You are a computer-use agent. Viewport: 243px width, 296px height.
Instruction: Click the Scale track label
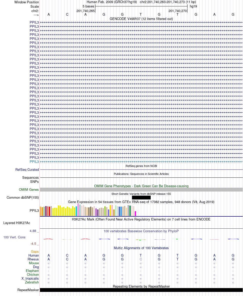35,6
